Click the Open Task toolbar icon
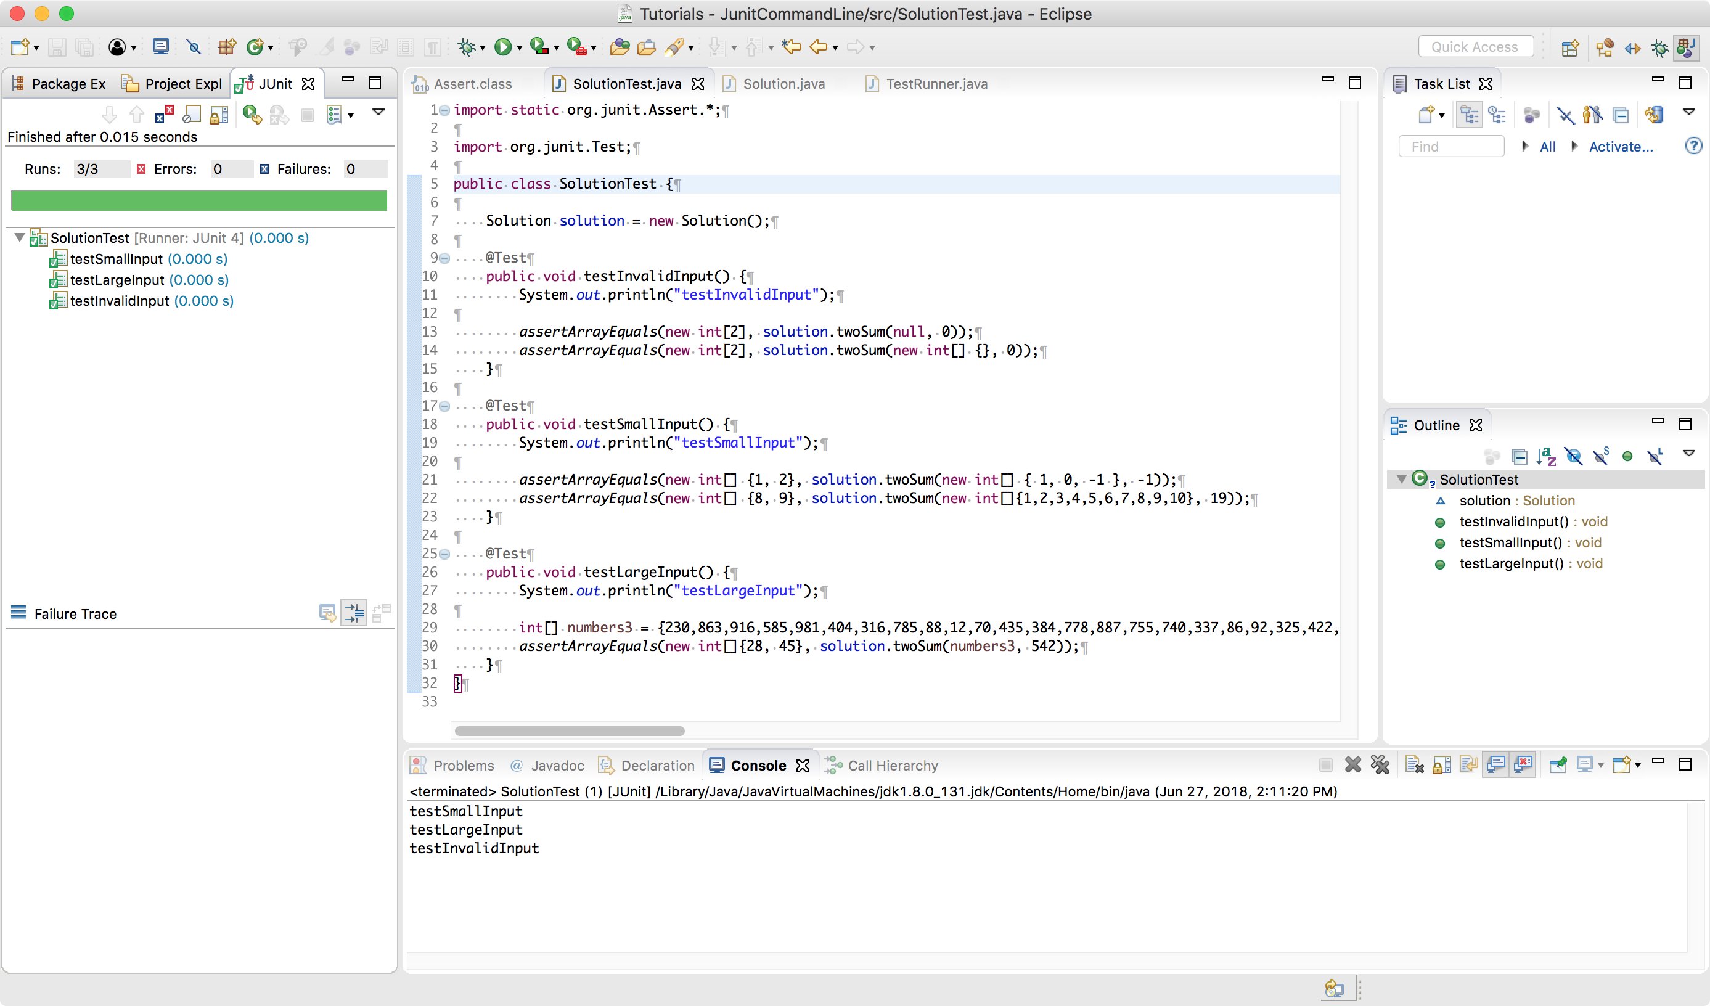 (646, 47)
